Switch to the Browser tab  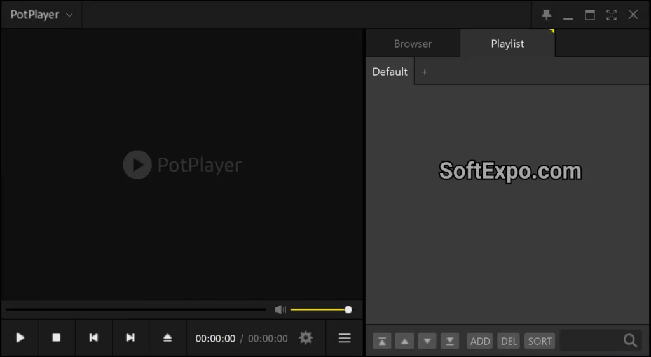413,44
